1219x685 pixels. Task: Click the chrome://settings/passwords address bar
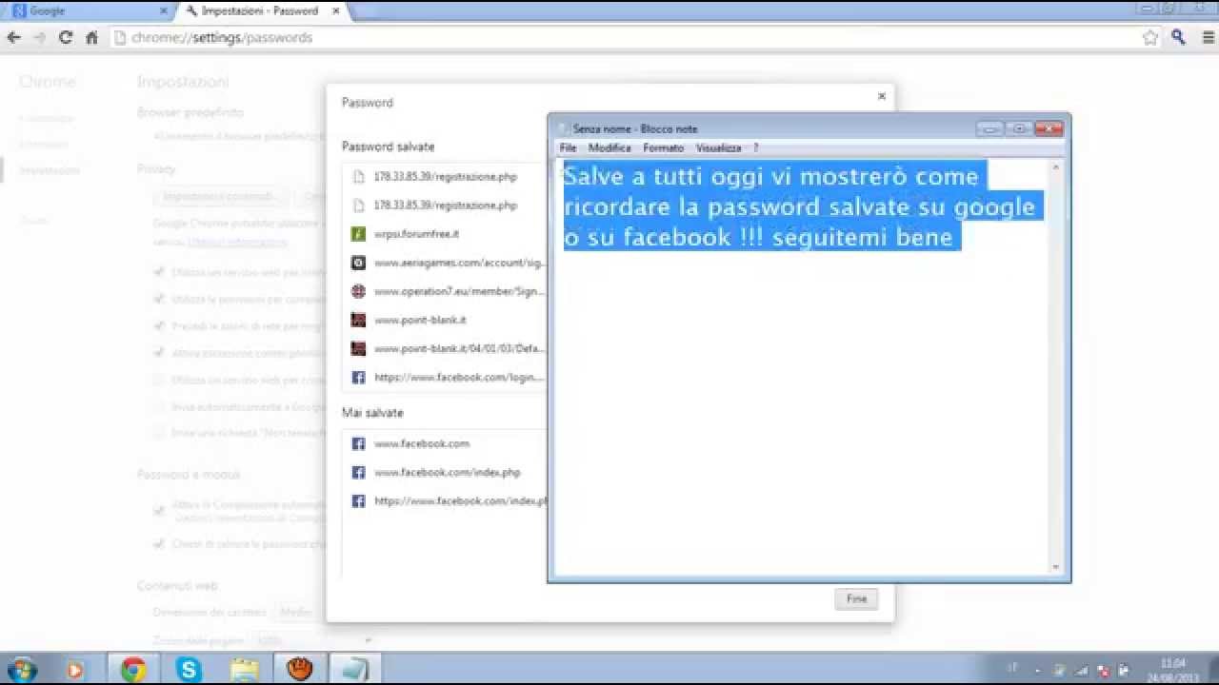point(624,38)
